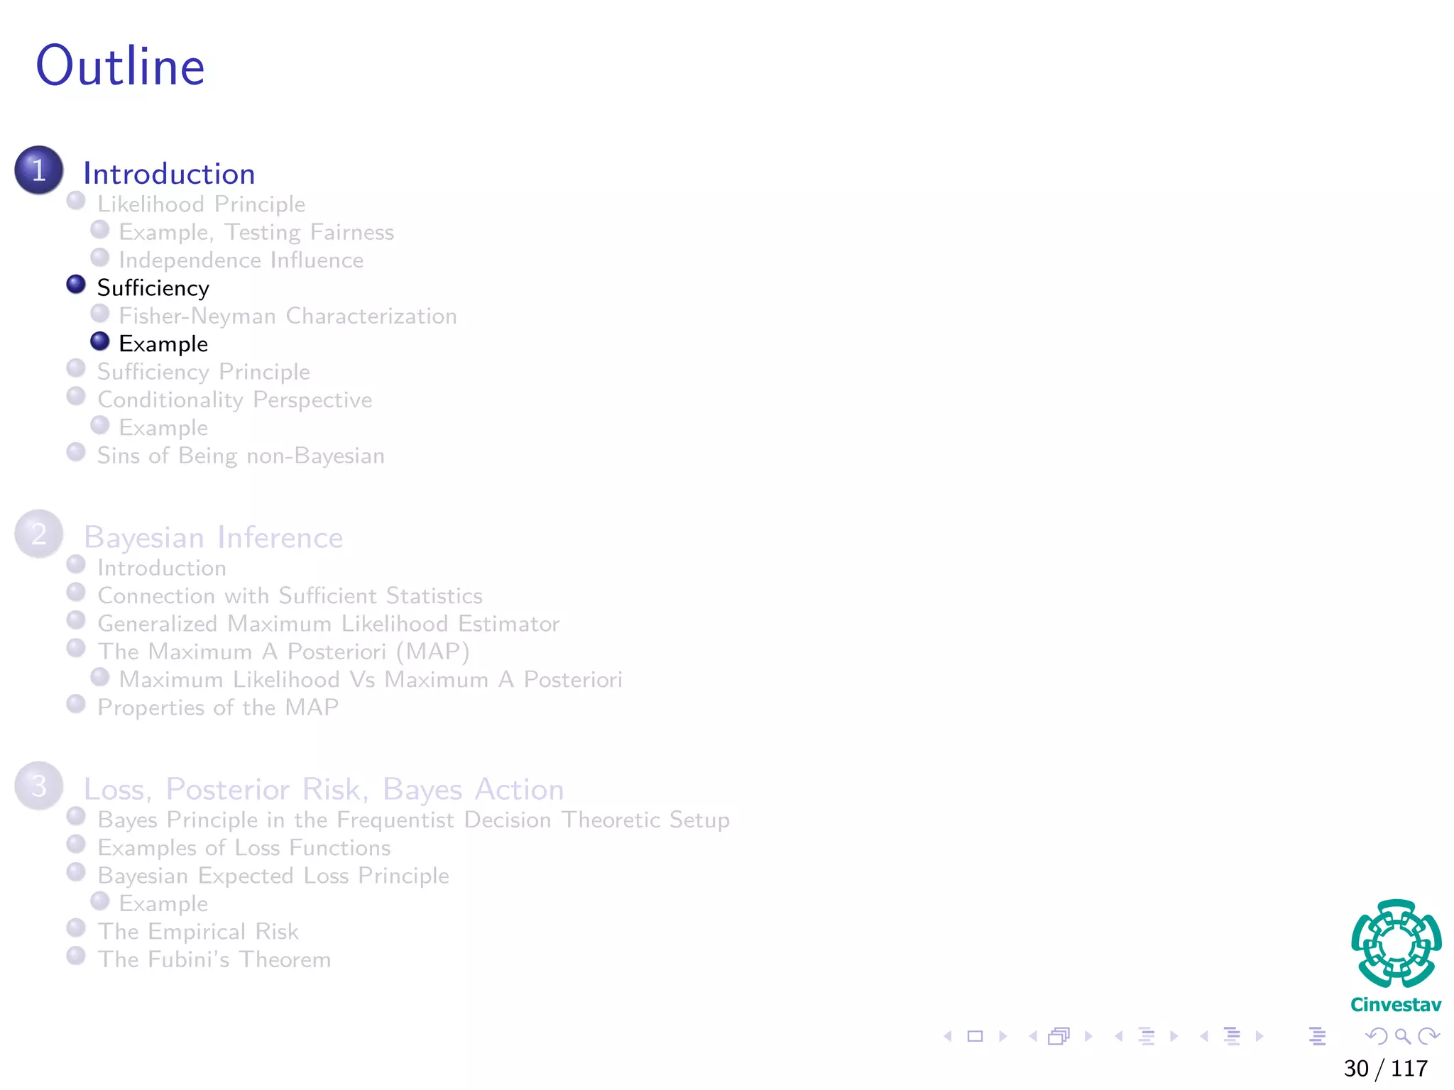The height and width of the screenshot is (1090, 1454).
Task: Click the Introduction section heading
Action: click(x=169, y=174)
